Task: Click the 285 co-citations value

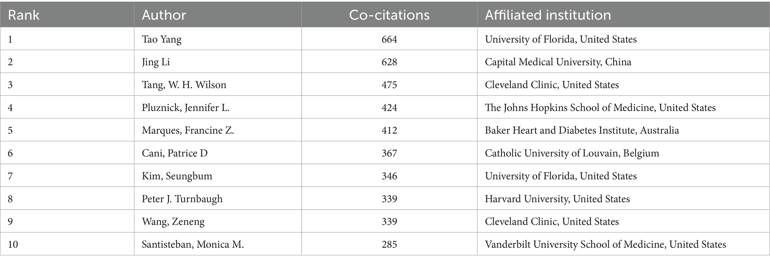Action: tap(389, 245)
